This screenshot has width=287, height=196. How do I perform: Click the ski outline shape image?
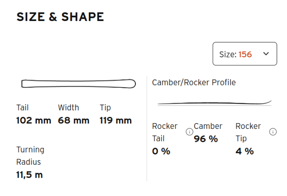pyautogui.click(x=78, y=83)
